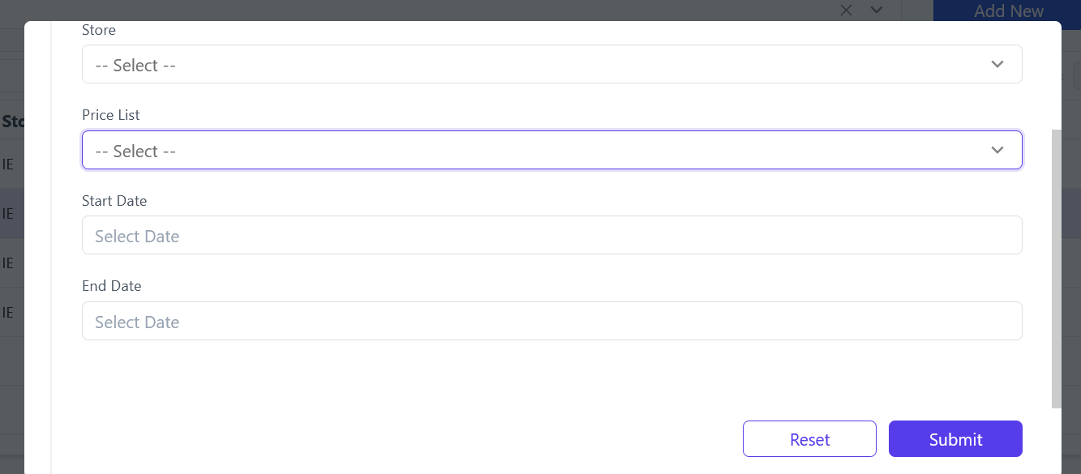
Task: Click the chevron arrow in Price List field
Action: click(x=997, y=150)
